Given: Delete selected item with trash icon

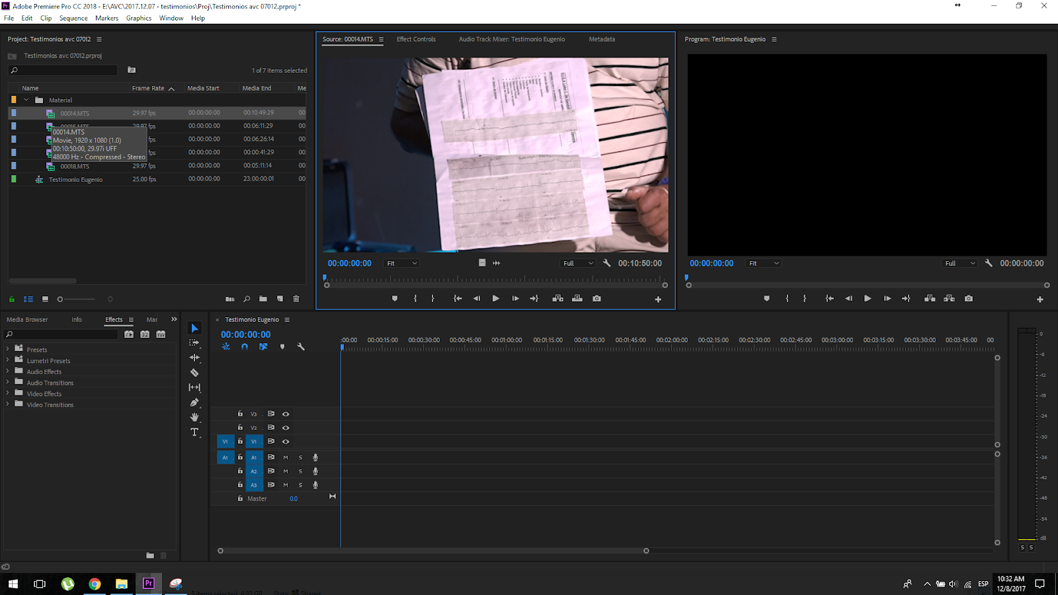Looking at the screenshot, I should [296, 299].
